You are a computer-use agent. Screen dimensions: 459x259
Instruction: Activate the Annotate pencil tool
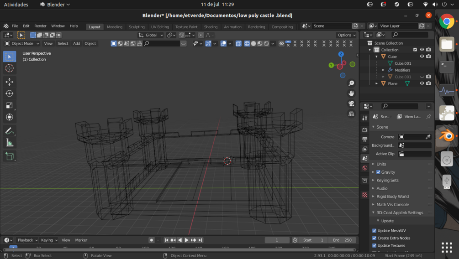(x=10, y=131)
